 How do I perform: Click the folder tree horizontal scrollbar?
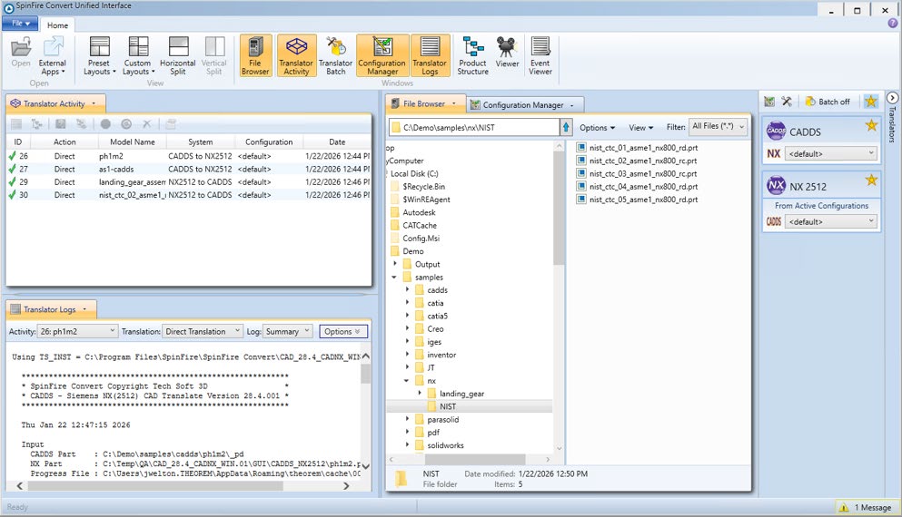click(474, 459)
